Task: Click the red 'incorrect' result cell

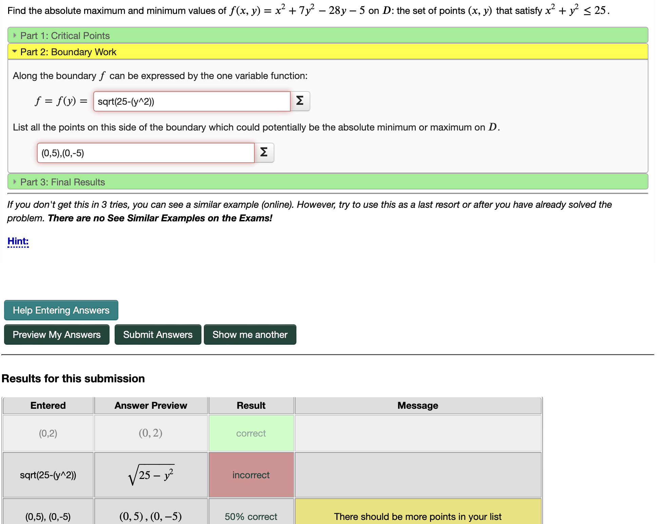Action: point(251,475)
